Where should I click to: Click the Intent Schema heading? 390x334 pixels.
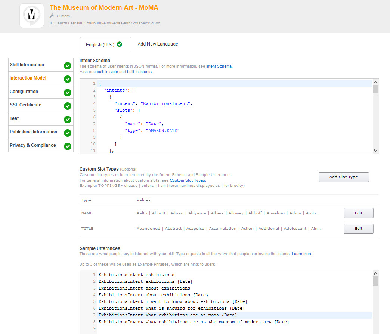[95, 61]
